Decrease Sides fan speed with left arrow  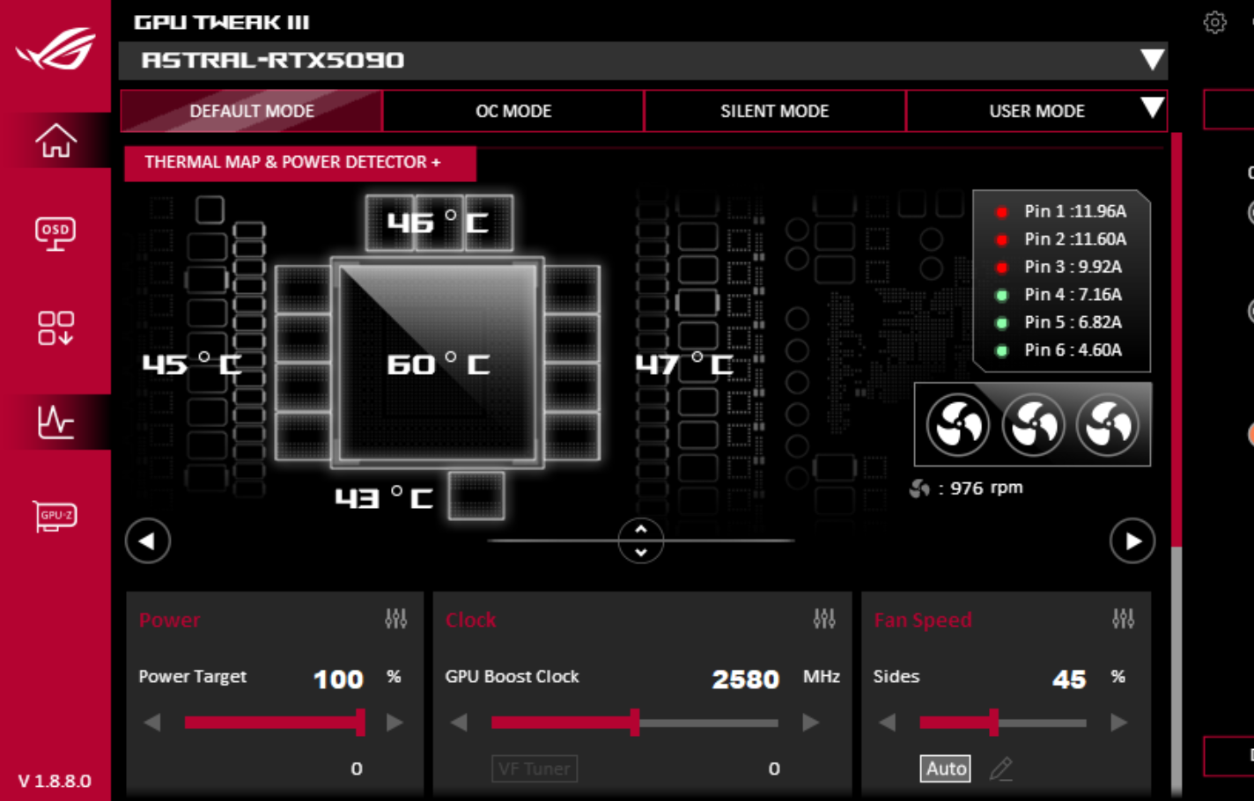click(x=887, y=723)
